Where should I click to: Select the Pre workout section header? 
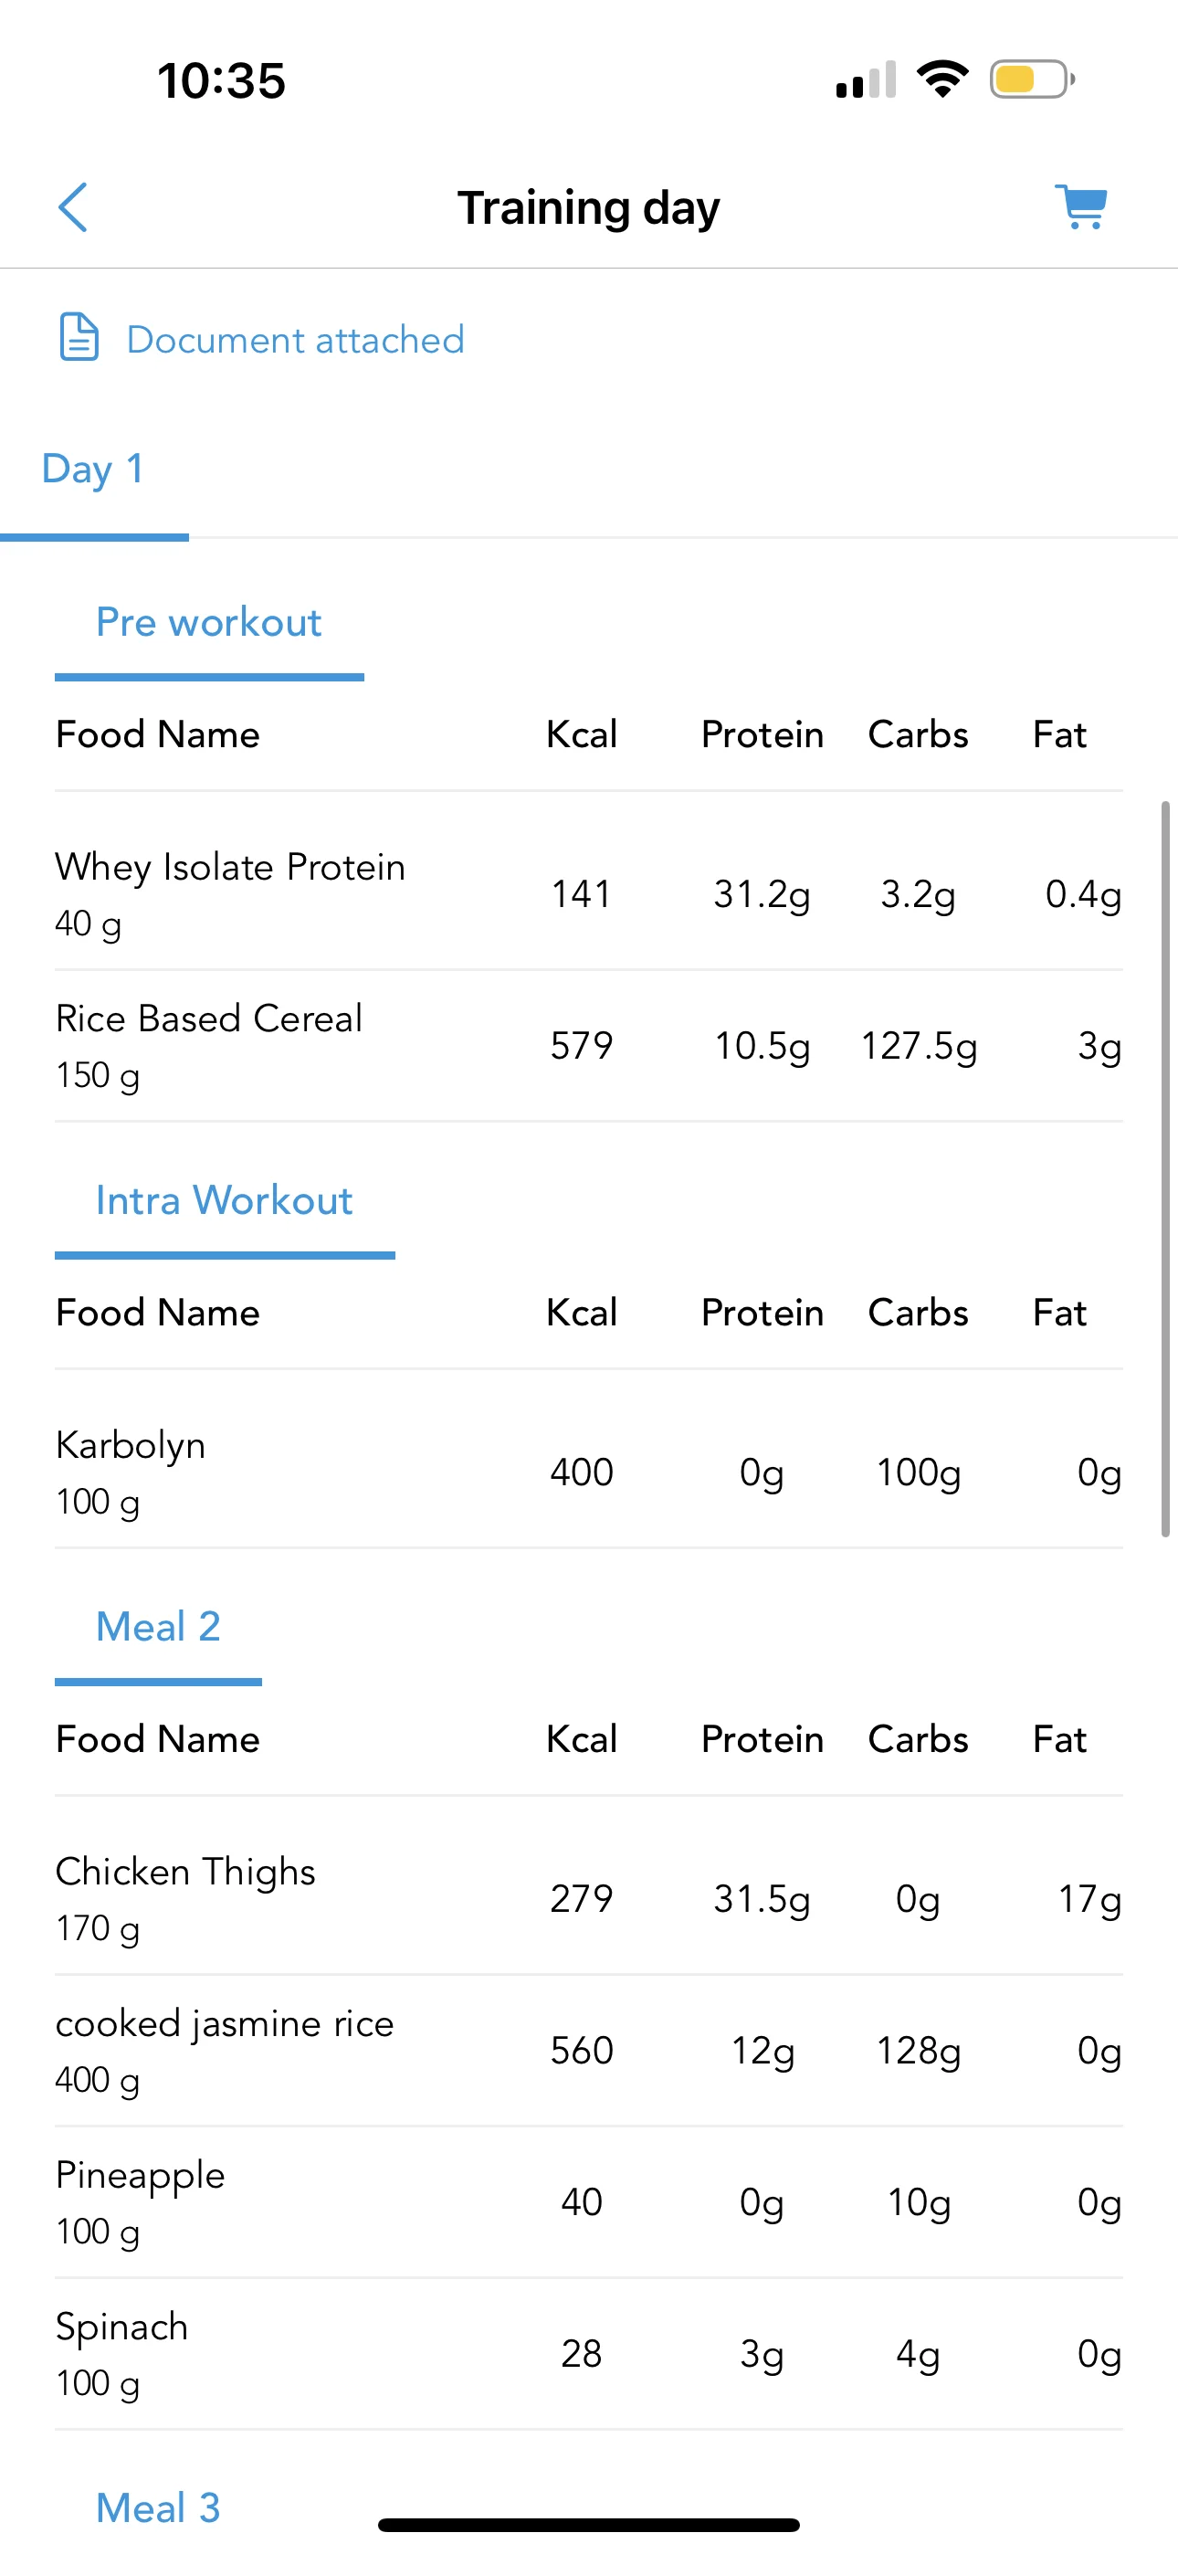pos(208,623)
